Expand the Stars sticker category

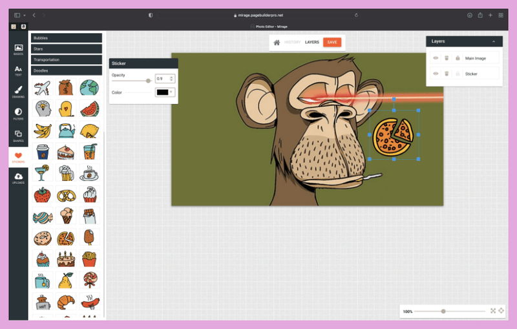[x=67, y=48]
